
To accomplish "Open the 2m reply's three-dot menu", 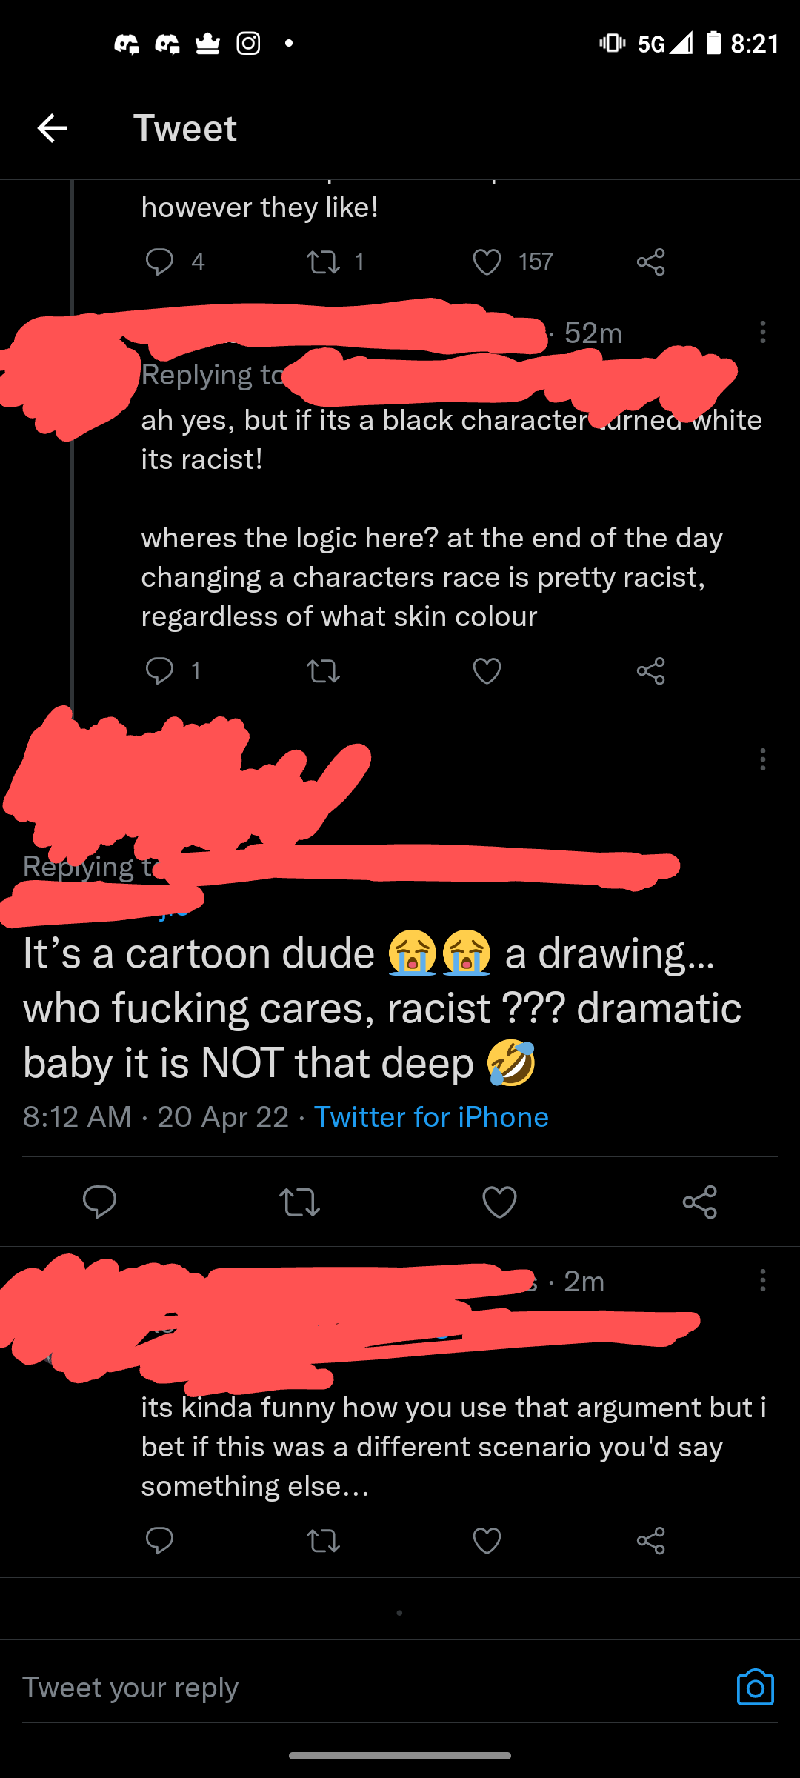I will tap(762, 1280).
